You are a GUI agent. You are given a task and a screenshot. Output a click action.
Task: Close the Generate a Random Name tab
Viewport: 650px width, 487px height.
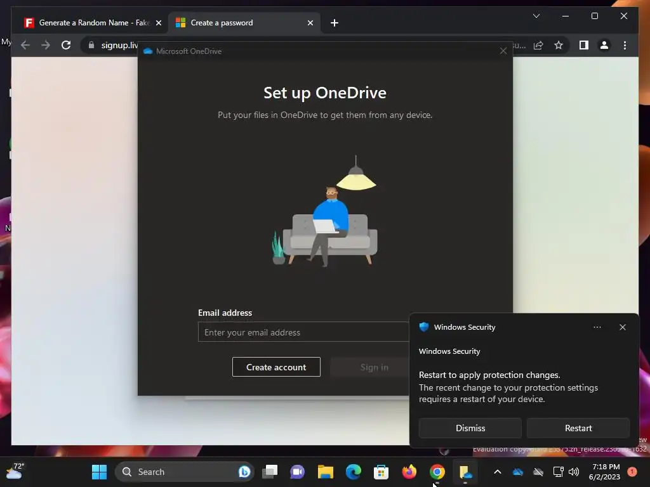tap(158, 23)
